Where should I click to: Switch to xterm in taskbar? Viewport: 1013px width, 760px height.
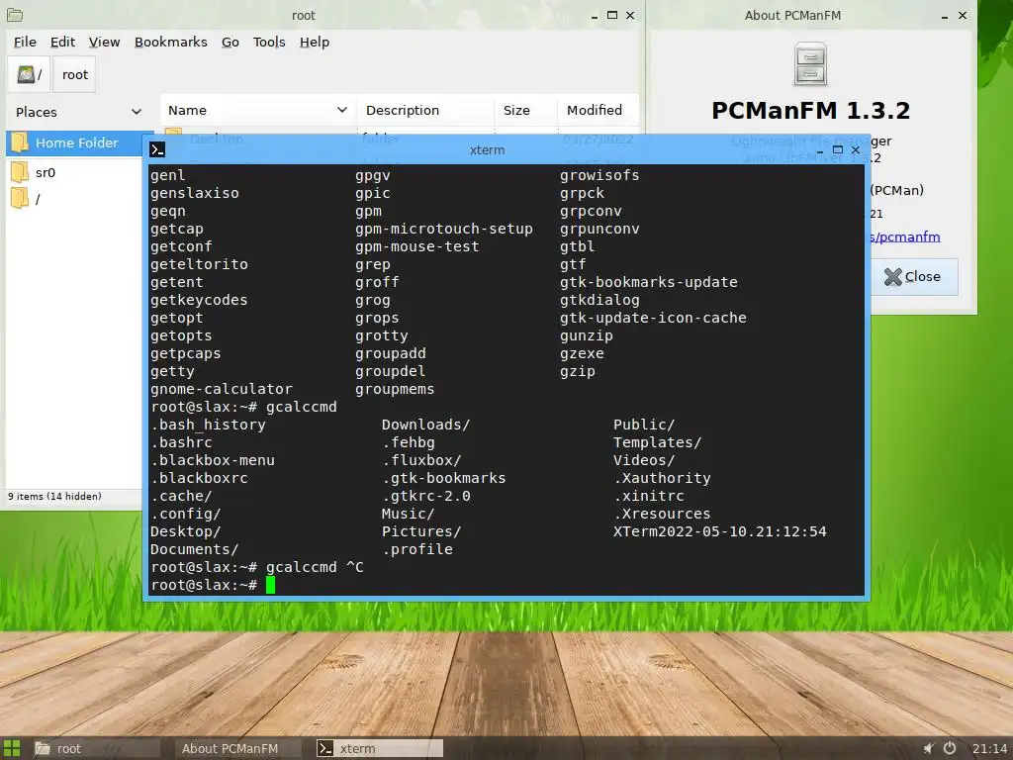[x=379, y=748]
